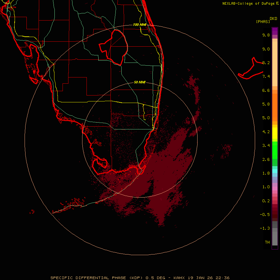The height and width of the screenshot is (280, 280).
Task: Click the Specific Differential Phase KAMX caption
Action: pyautogui.click(x=140, y=278)
